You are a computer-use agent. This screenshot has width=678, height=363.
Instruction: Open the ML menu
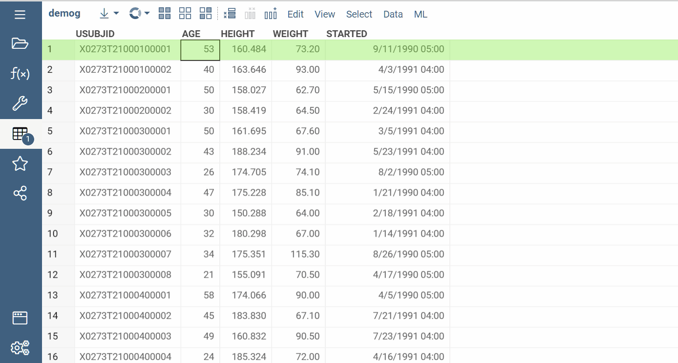pos(421,14)
